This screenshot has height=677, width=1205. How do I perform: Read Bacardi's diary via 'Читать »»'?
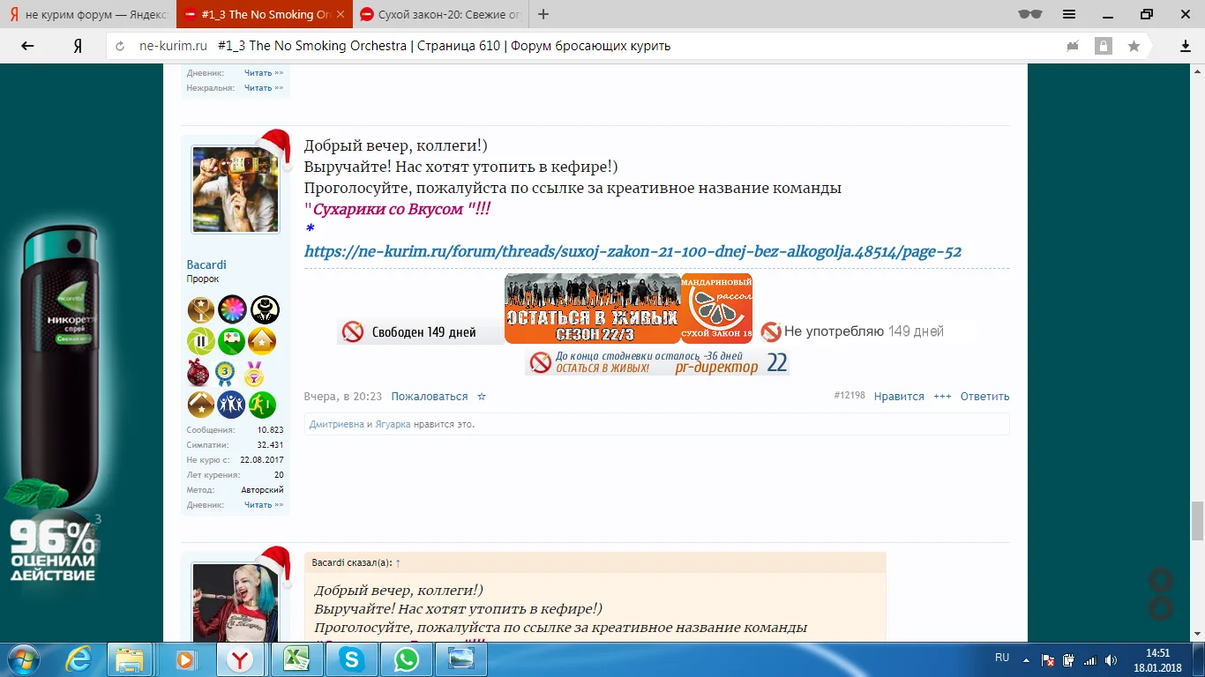[264, 505]
